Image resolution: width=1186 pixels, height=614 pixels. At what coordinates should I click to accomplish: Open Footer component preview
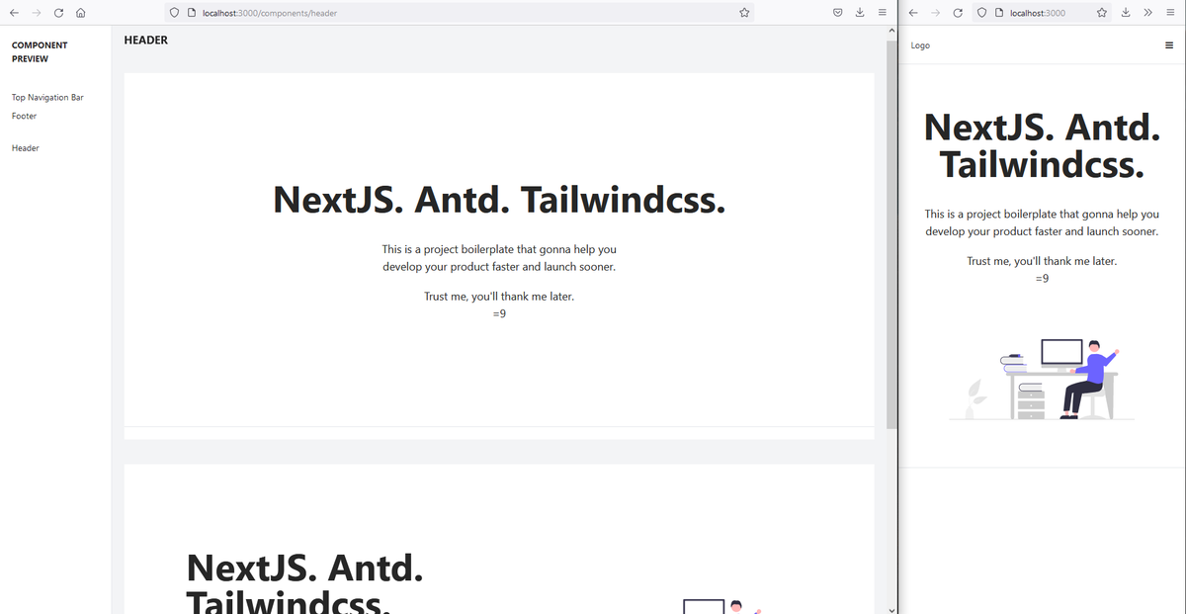24,116
